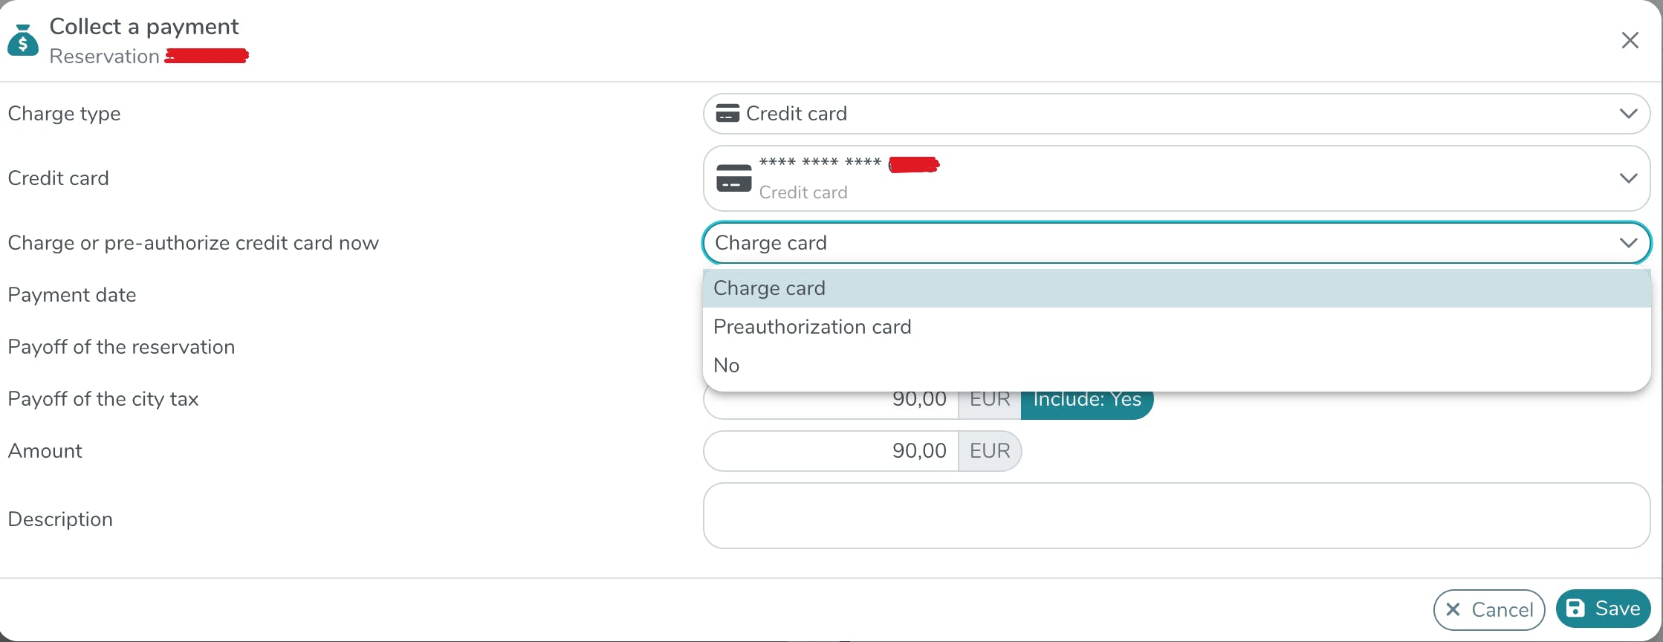Click the card icon beside masked card number
1663x642 pixels.
tap(733, 178)
